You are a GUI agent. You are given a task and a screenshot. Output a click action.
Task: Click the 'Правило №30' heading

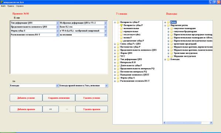(x=21, y=14)
